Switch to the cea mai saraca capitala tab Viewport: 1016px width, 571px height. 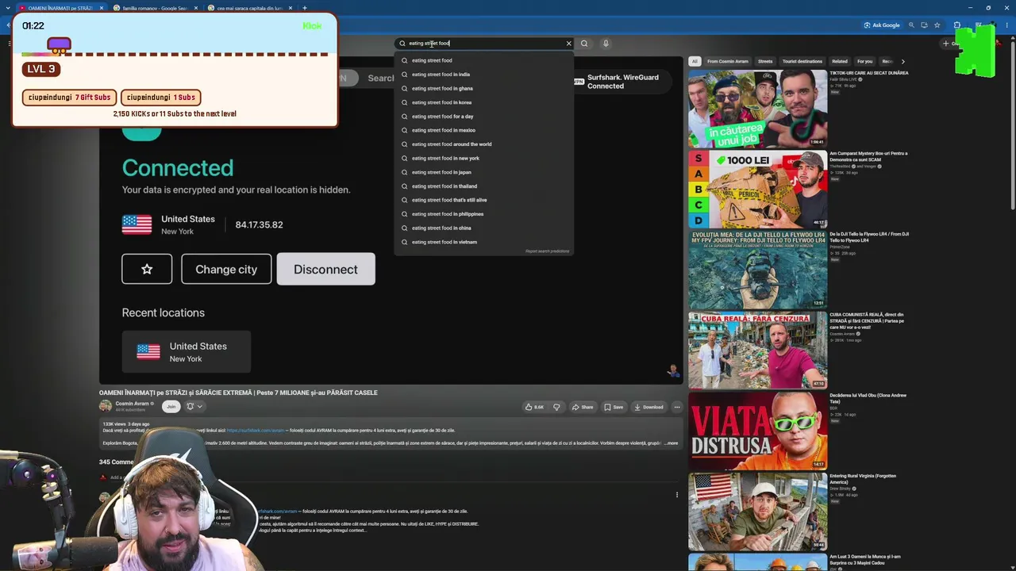click(x=249, y=8)
